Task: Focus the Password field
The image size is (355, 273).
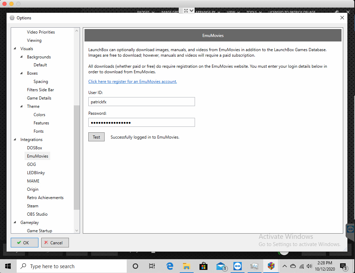Action: 142,122
